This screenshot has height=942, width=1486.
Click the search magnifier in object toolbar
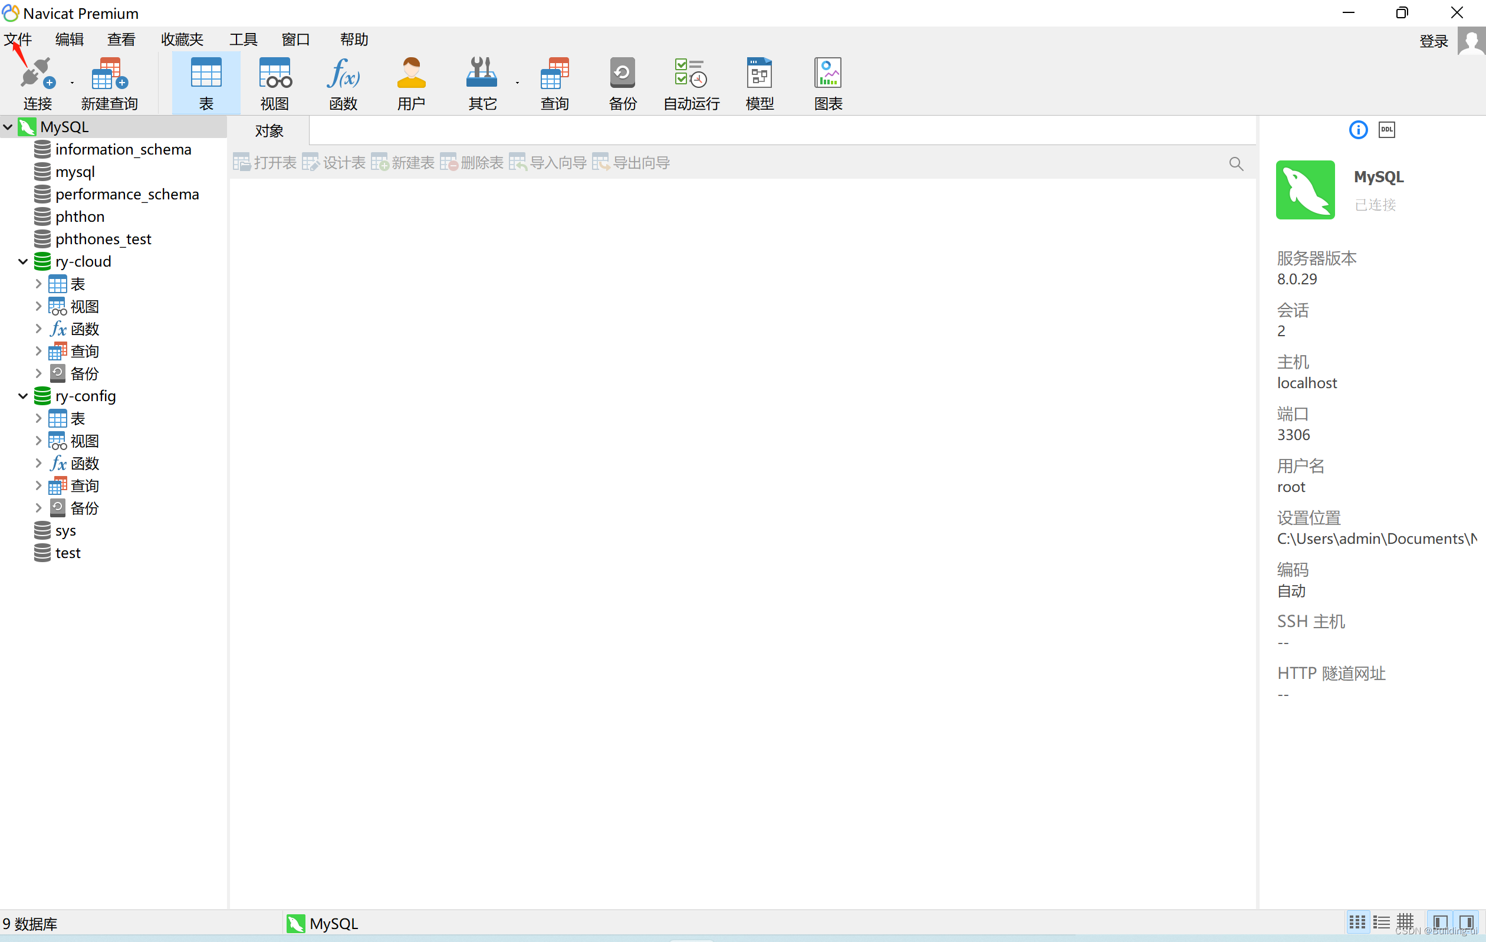coord(1235,163)
